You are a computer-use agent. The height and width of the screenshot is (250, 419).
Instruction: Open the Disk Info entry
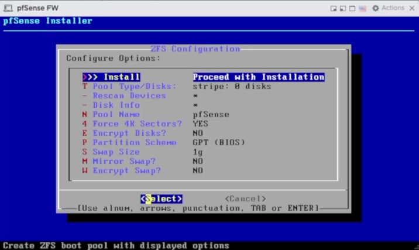pyautogui.click(x=111, y=105)
